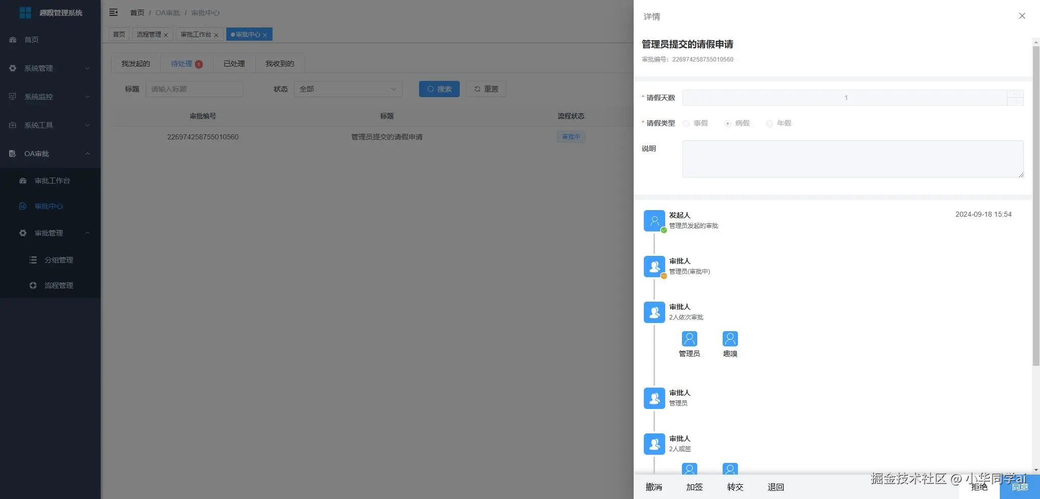
Task: Click the 系统工具 toolbox icon
Action: click(13, 125)
